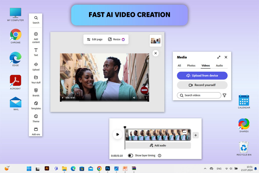Viewport: 259px width, 173px height.
Task: Select the Videos tab
Action: click(205, 66)
